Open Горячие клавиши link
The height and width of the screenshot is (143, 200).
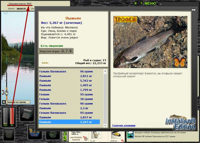(x=124, y=126)
